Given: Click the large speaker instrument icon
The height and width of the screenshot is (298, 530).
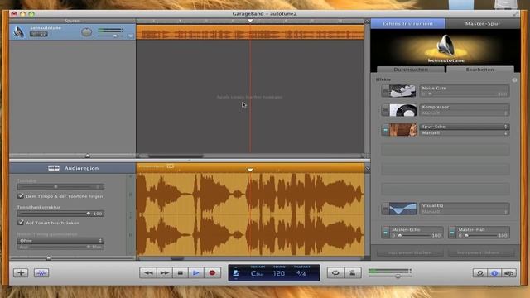Looking at the screenshot, I should click(446, 46).
